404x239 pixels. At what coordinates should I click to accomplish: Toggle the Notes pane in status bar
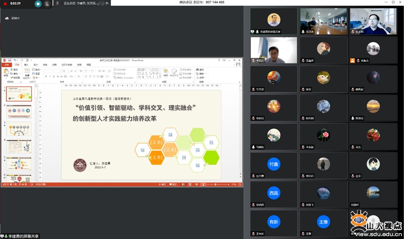(x=162, y=184)
